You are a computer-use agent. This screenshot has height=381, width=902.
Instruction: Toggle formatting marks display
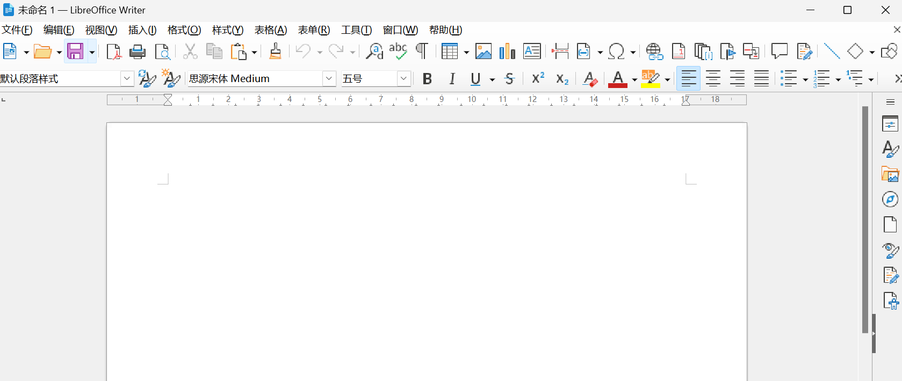(422, 52)
